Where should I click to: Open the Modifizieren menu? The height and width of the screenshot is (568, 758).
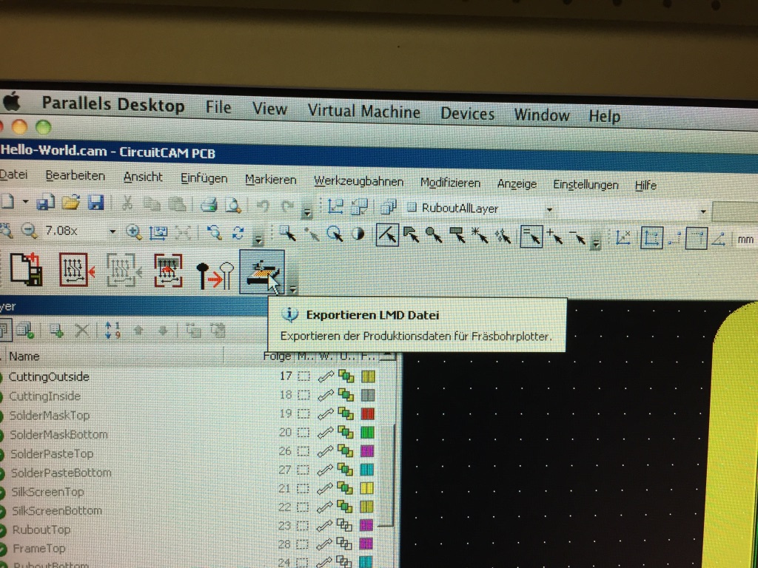click(450, 183)
